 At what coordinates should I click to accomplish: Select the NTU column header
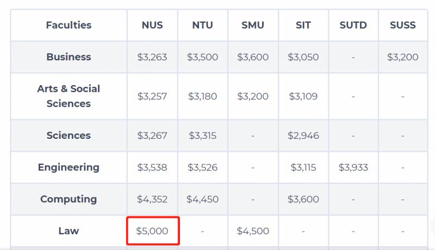[202, 25]
